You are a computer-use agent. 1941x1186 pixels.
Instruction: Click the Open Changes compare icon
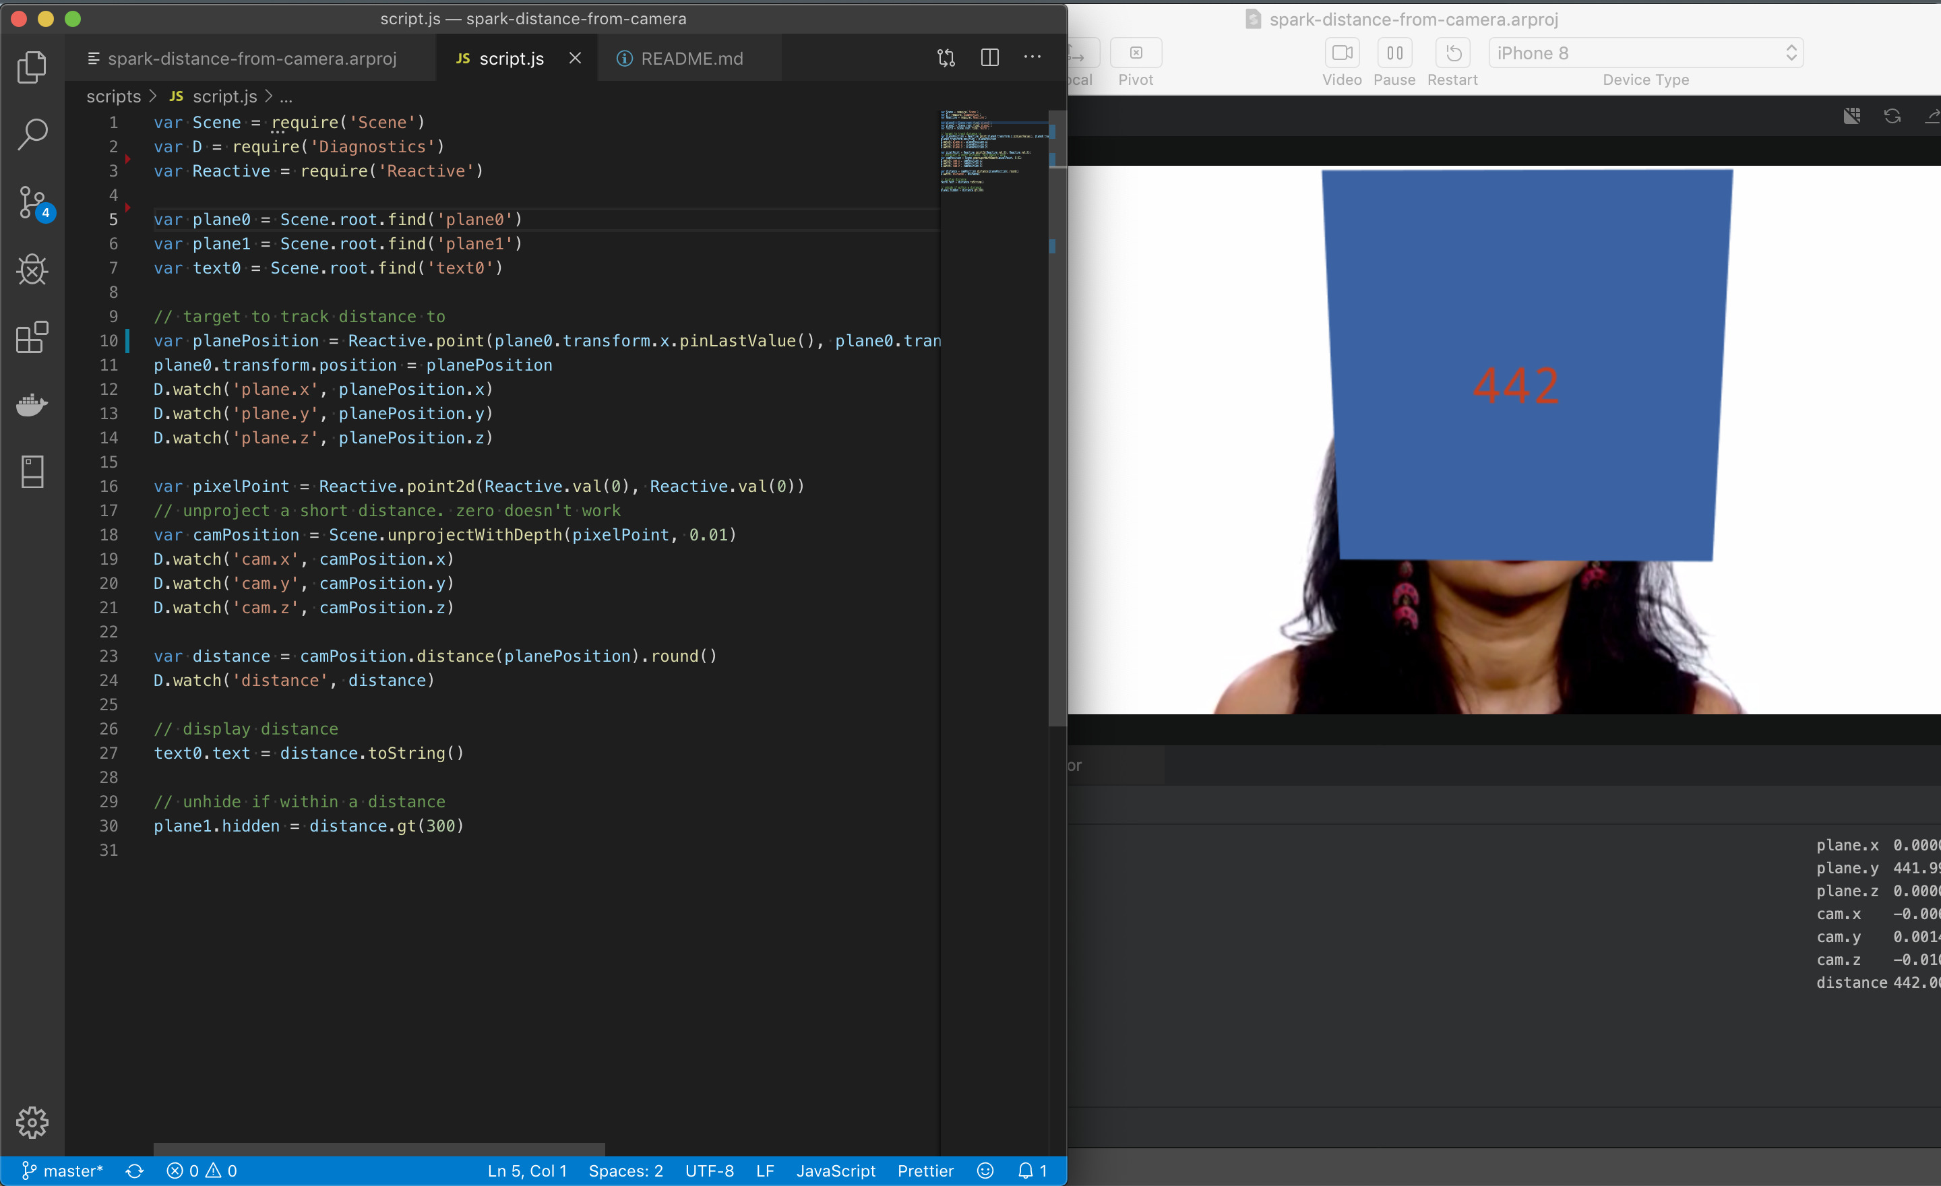[x=946, y=57]
